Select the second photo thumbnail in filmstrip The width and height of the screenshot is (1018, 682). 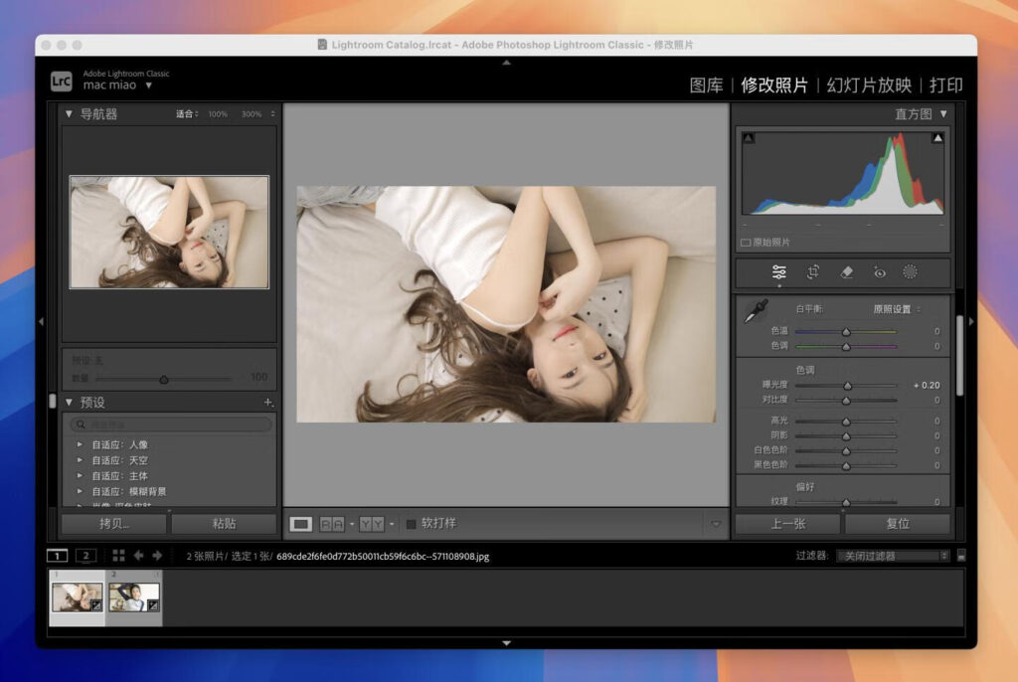(133, 598)
